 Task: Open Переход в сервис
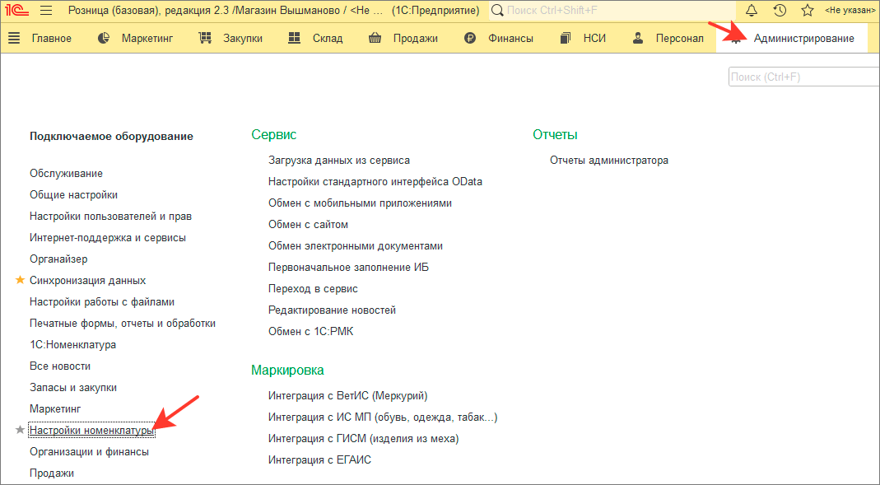pyautogui.click(x=313, y=288)
